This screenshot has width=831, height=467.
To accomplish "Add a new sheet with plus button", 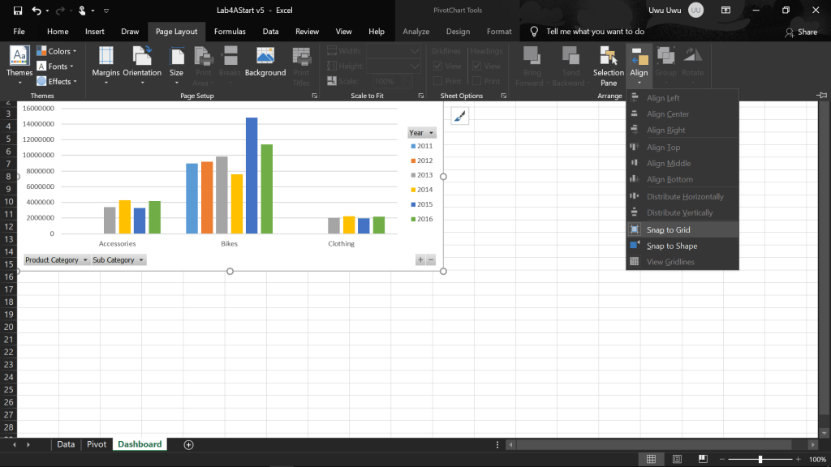I will pyautogui.click(x=188, y=444).
